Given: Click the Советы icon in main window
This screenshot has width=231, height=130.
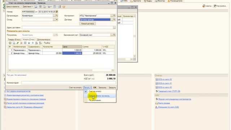Looking at the screenshot, I should (x=204, y=6).
